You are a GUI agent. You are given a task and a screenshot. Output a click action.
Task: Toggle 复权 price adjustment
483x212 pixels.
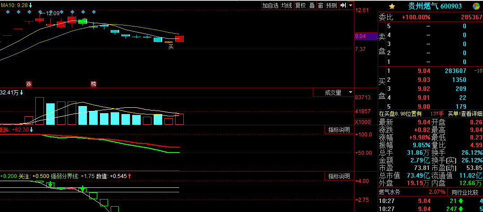point(300,5)
